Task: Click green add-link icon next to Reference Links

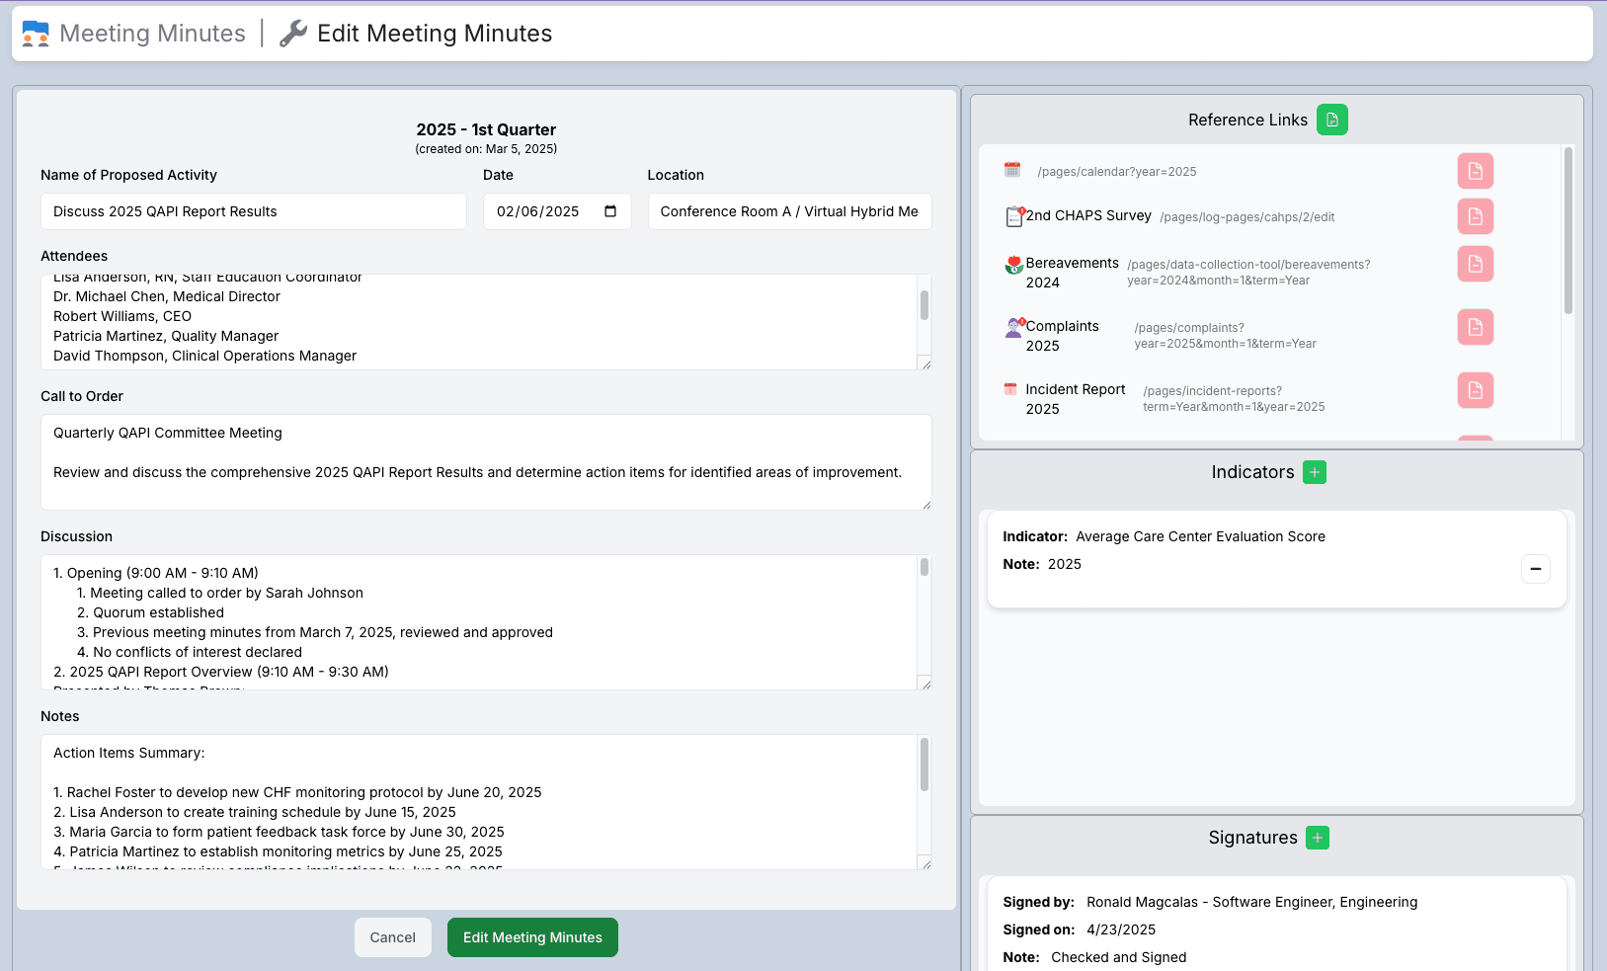Action: (1331, 119)
